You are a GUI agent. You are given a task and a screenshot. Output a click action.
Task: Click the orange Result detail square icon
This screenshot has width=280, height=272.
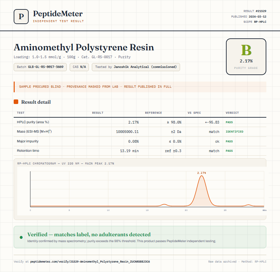click(x=16, y=102)
